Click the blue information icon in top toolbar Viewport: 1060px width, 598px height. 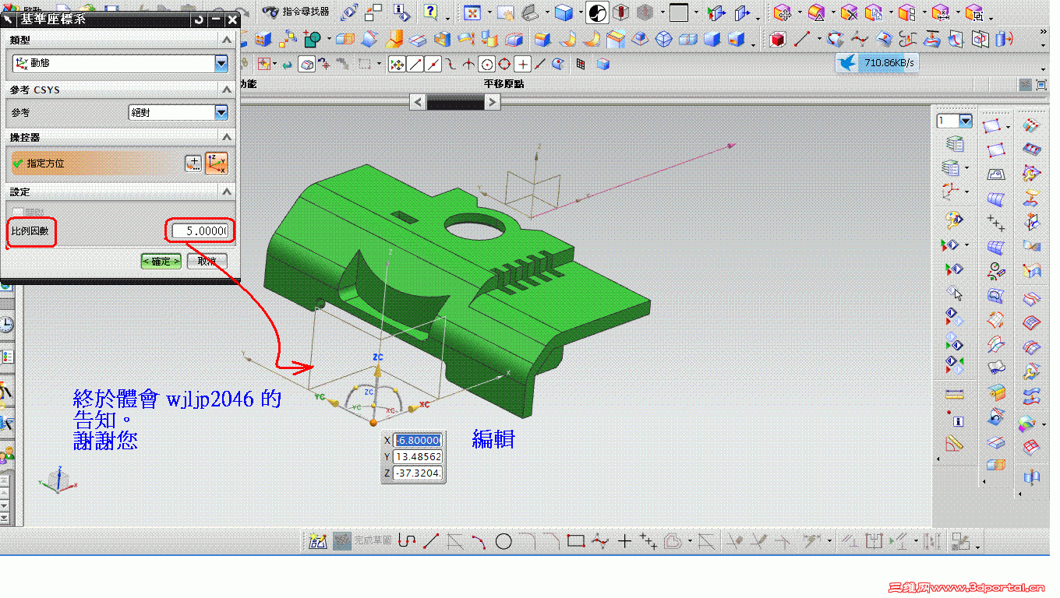tap(401, 12)
